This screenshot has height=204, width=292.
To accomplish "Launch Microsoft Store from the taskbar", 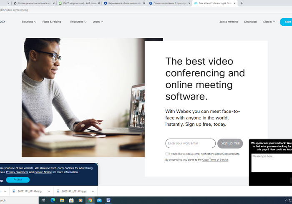I will [71, 200].
